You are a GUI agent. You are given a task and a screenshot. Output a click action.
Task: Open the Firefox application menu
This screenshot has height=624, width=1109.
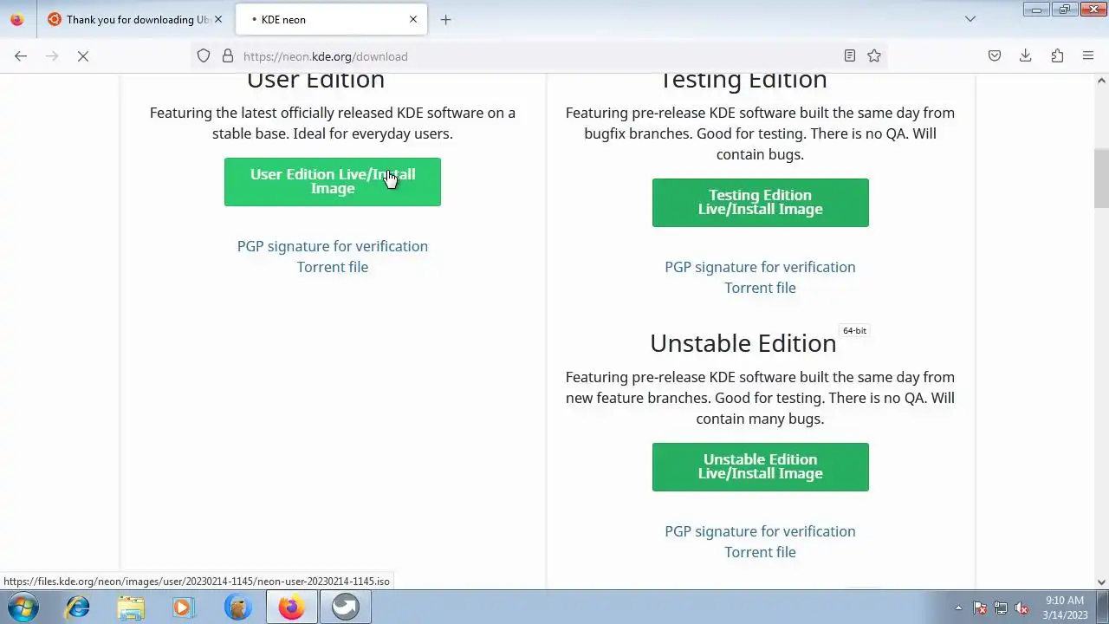1088,56
